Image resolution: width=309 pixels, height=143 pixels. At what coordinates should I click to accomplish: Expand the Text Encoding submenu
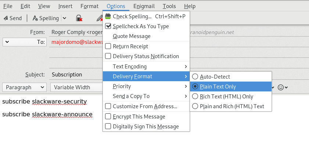click(146, 67)
